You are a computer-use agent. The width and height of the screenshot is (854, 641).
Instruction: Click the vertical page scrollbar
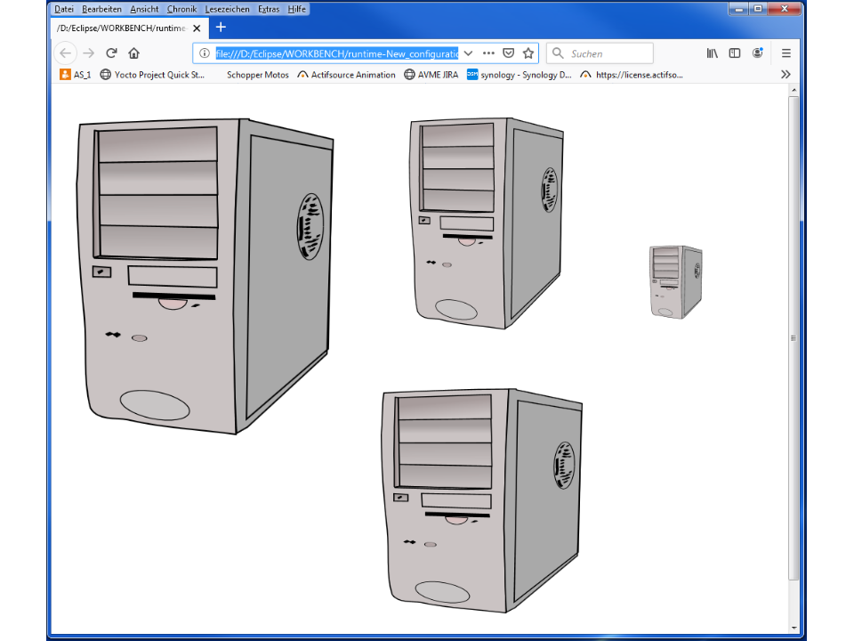794,338
